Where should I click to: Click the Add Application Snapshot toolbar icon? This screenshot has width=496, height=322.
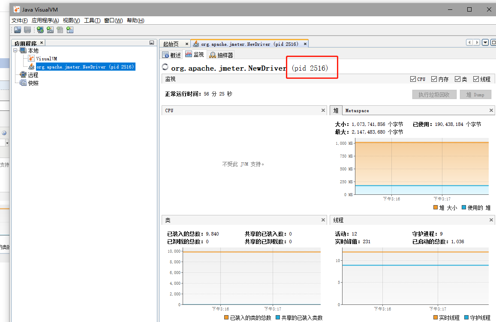[70, 30]
